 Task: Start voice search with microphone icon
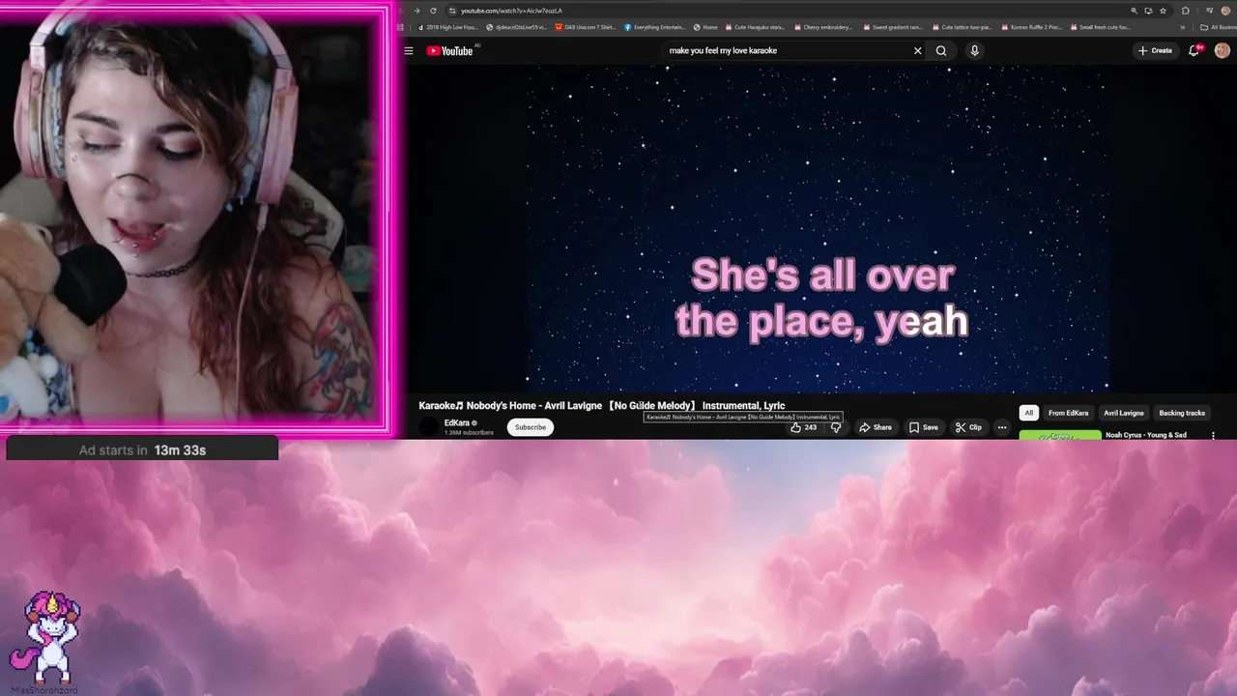[974, 50]
